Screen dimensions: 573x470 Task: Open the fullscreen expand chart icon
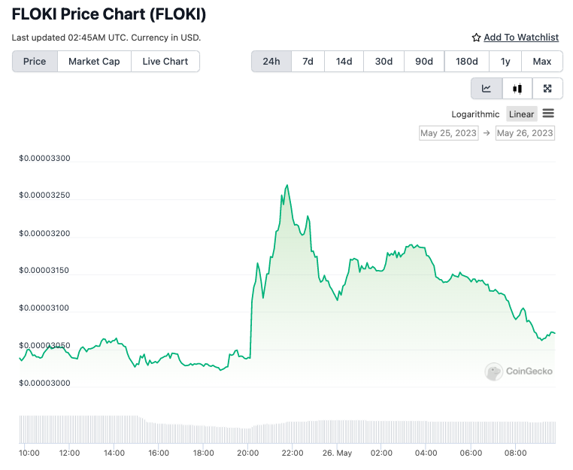coord(547,89)
